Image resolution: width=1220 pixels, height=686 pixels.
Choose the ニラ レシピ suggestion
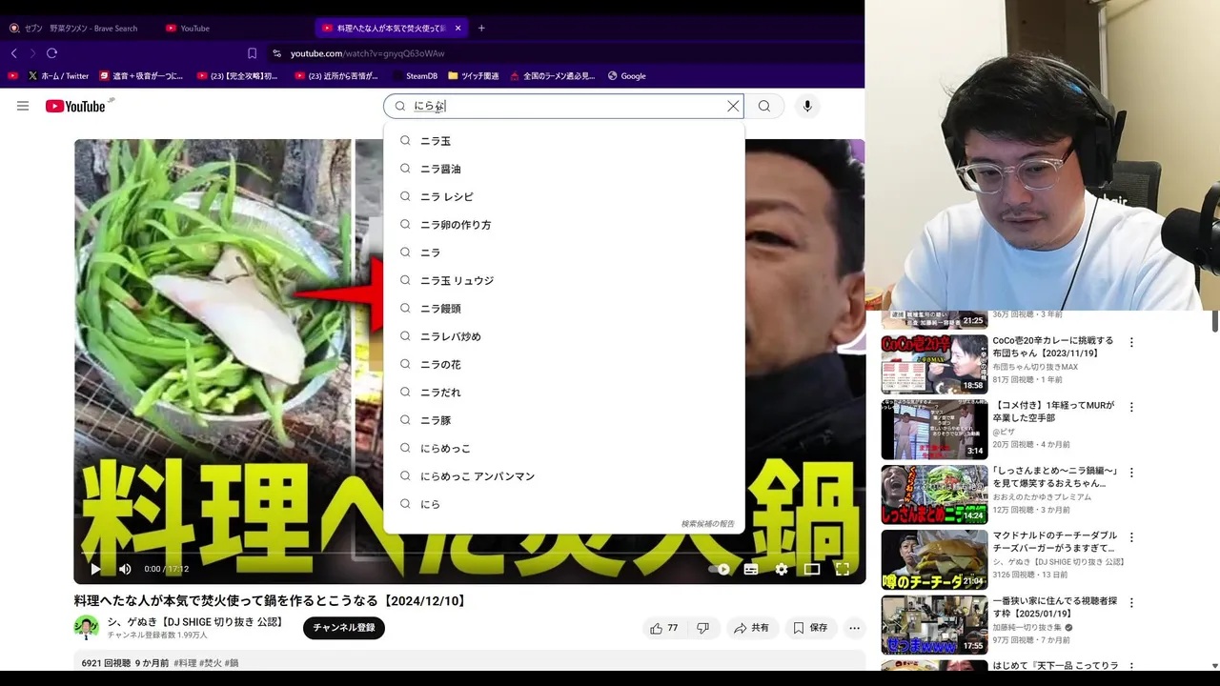tap(563, 196)
